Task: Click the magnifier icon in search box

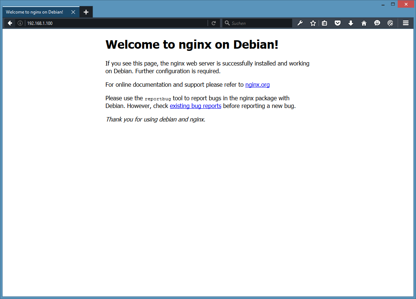Action: point(227,23)
